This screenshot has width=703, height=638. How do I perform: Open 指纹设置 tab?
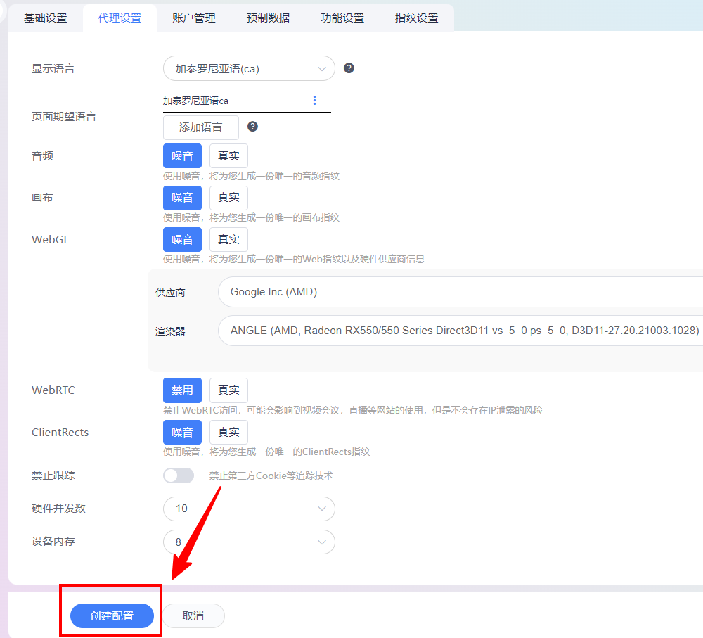coord(416,18)
